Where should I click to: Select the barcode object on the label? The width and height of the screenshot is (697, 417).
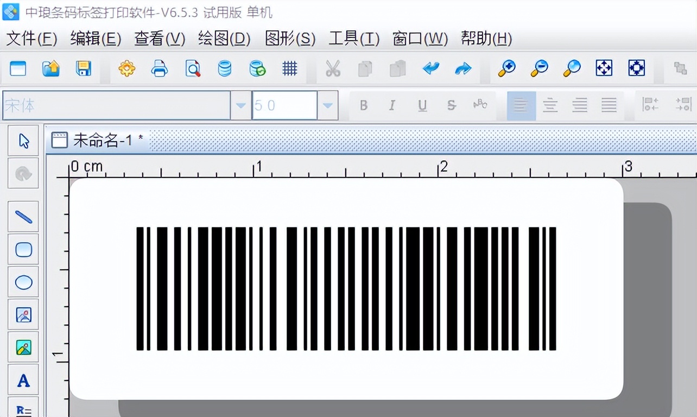coord(346,289)
